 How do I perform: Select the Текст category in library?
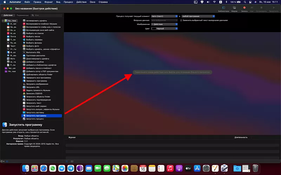[13, 46]
